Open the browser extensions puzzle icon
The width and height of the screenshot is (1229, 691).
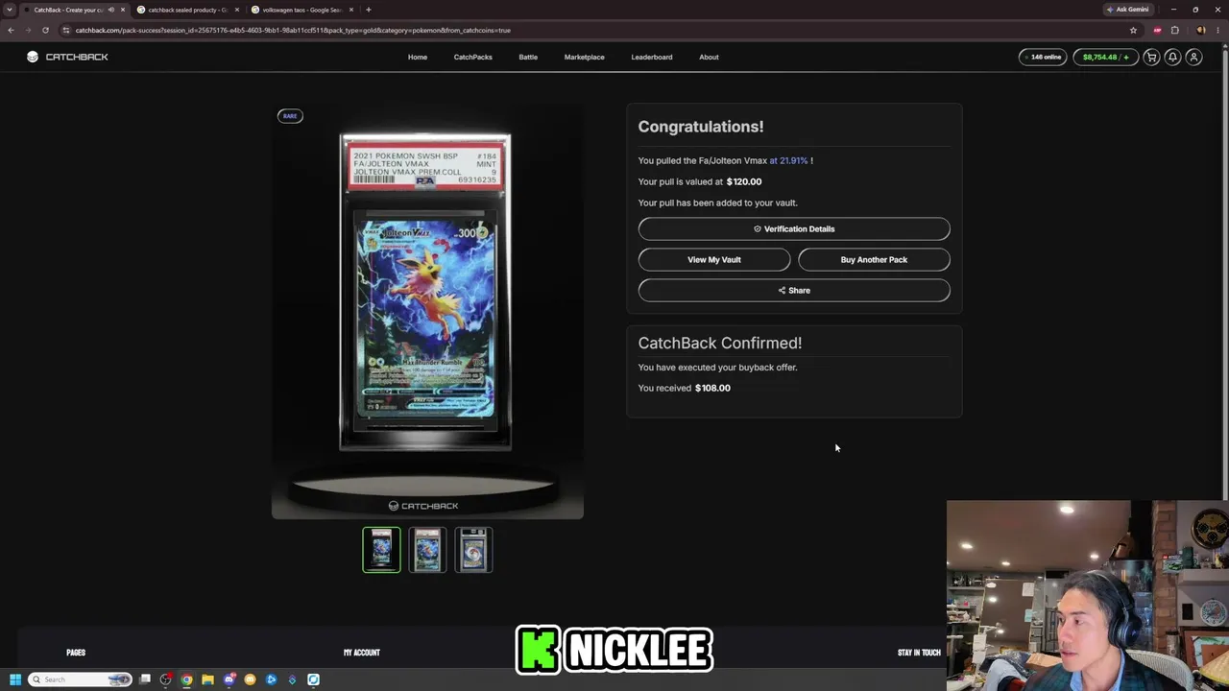pyautogui.click(x=1174, y=30)
